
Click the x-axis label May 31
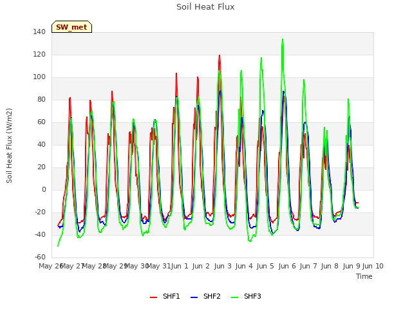pos(158,267)
